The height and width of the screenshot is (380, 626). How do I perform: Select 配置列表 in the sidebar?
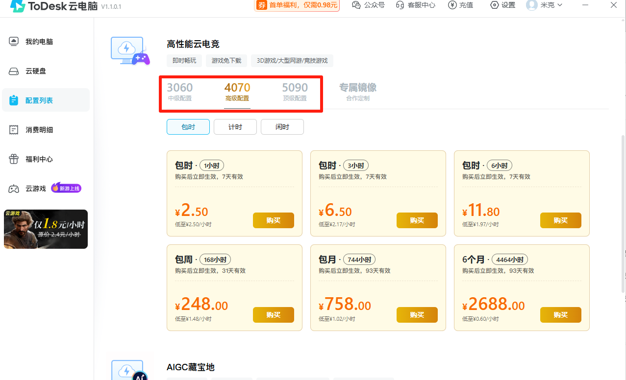tap(46, 100)
